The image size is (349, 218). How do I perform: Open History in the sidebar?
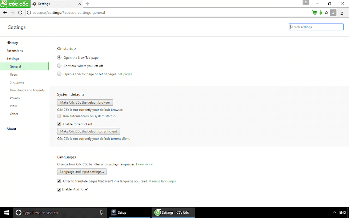pos(12,43)
